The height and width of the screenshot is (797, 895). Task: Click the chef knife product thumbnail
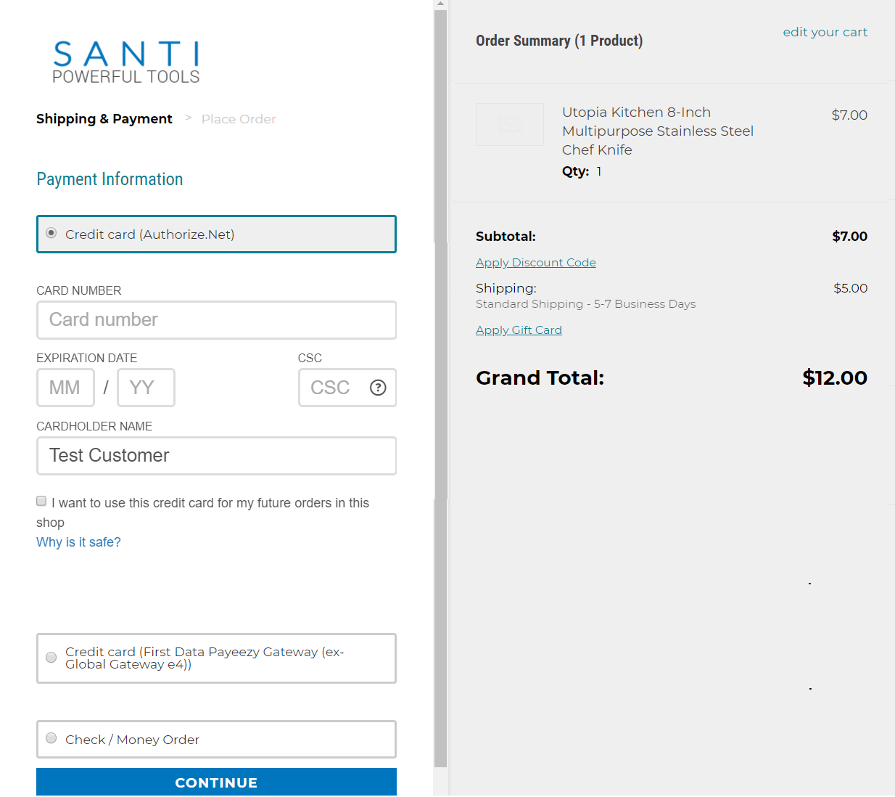pyautogui.click(x=509, y=124)
